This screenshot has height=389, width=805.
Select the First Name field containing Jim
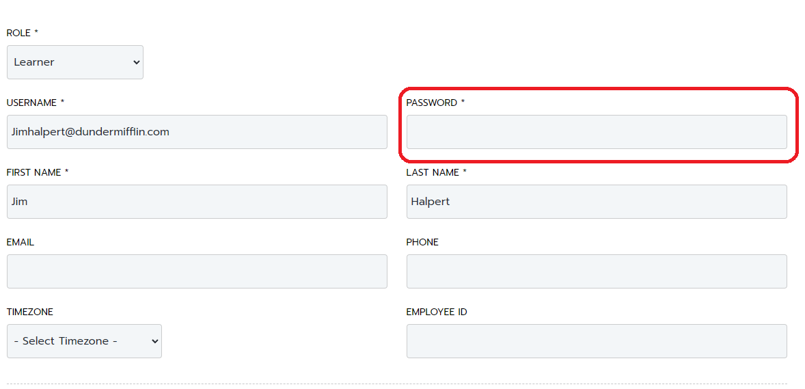pos(197,202)
